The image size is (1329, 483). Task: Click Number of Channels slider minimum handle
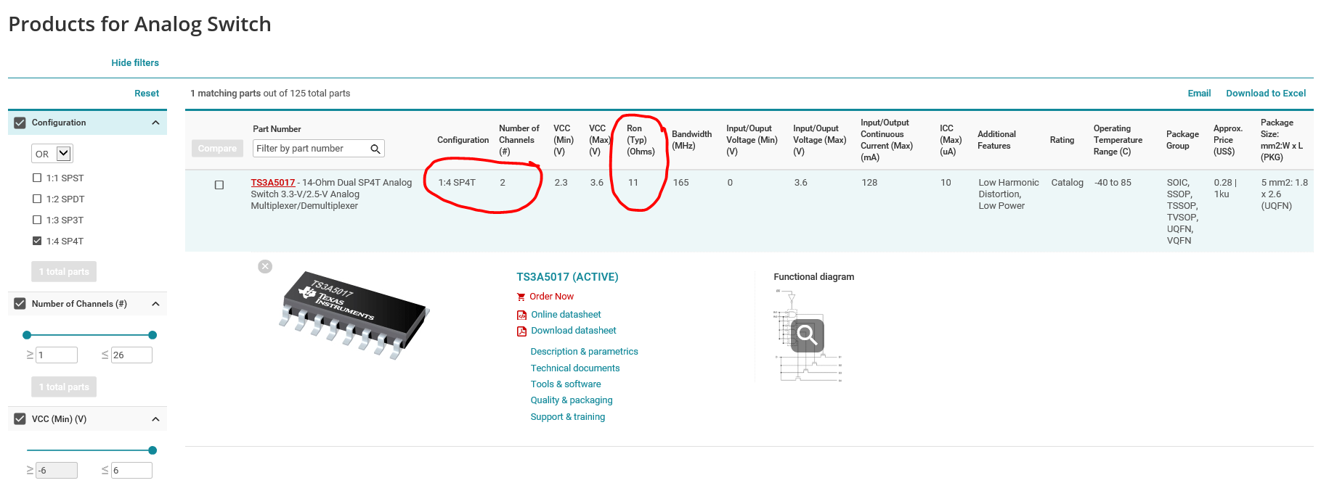tap(27, 335)
